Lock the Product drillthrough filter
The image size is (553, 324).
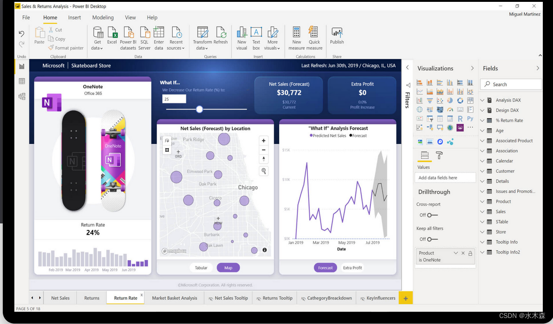tap(470, 253)
